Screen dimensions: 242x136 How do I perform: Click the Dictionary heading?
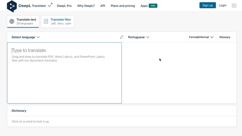tap(19, 110)
